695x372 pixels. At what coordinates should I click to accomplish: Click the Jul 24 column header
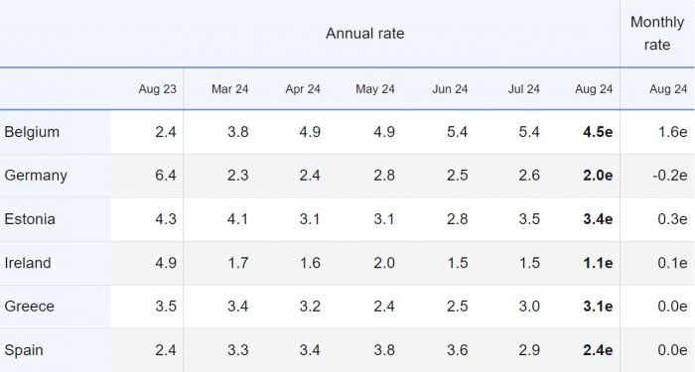(x=524, y=89)
